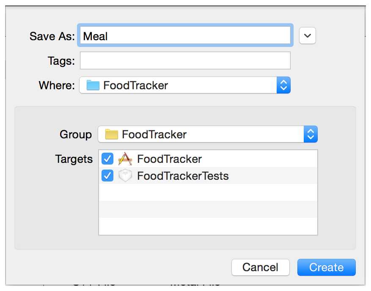
Task: Click empty area of Targets list
Action: [x=208, y=209]
